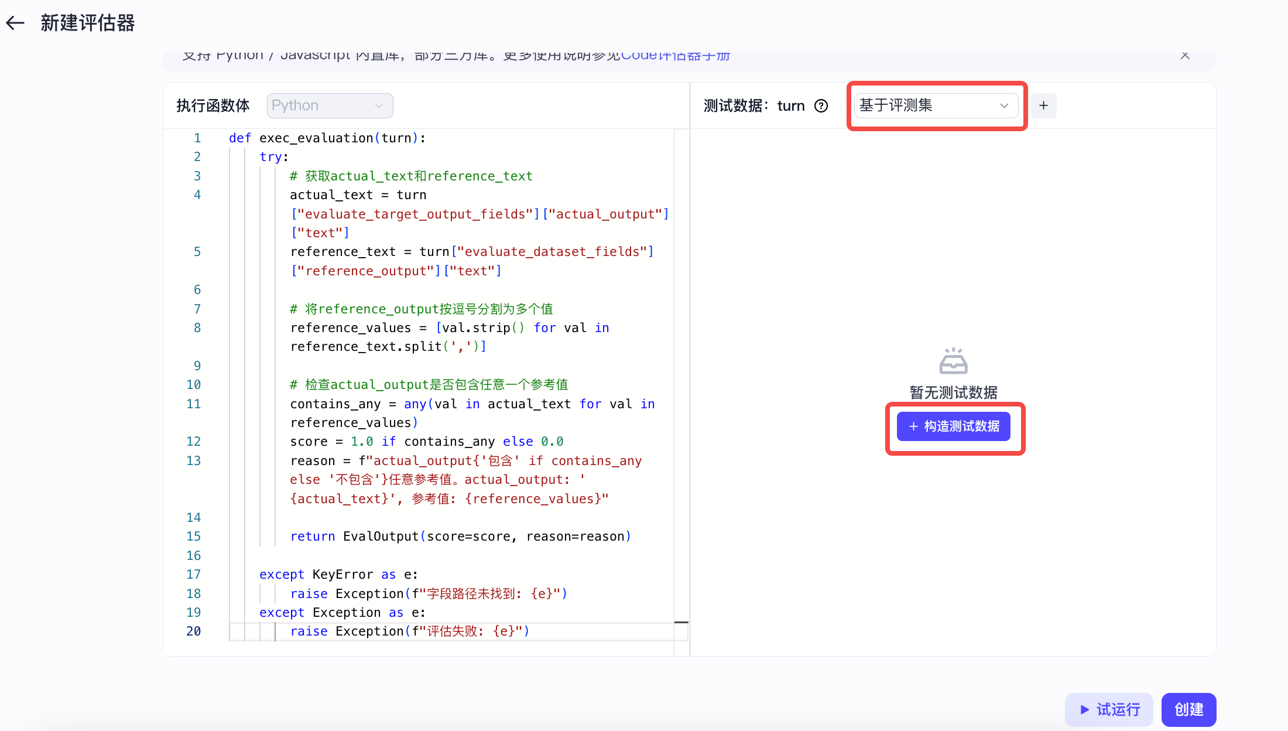Add test data with plus button

tap(1043, 105)
